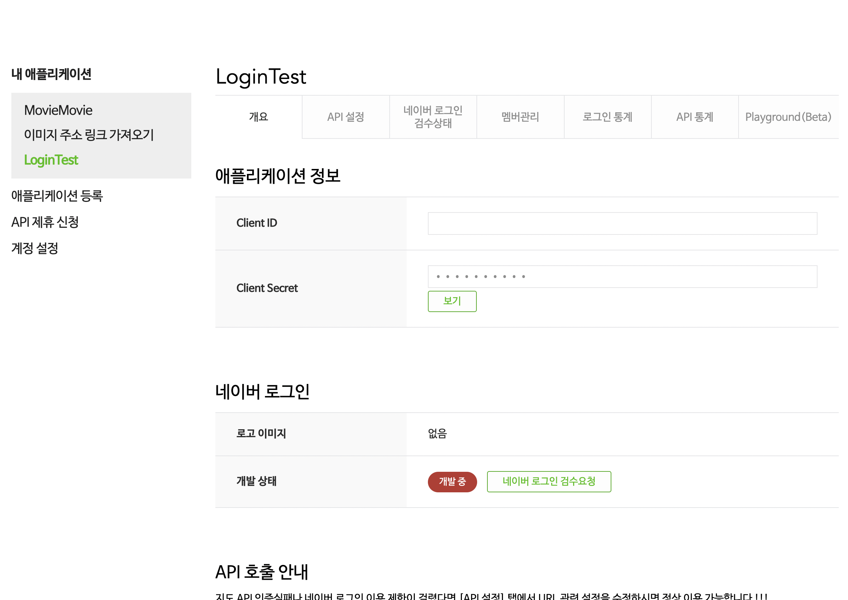Screen dimensions: 848x600
Task: Open the 네이버 로그인 검수상태 tab
Action: [433, 117]
